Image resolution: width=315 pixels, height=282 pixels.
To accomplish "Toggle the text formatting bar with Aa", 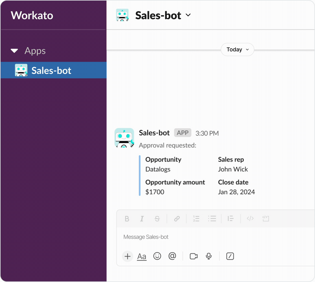I will (142, 256).
